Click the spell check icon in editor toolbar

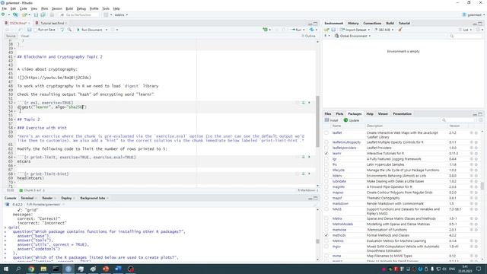(62, 30)
